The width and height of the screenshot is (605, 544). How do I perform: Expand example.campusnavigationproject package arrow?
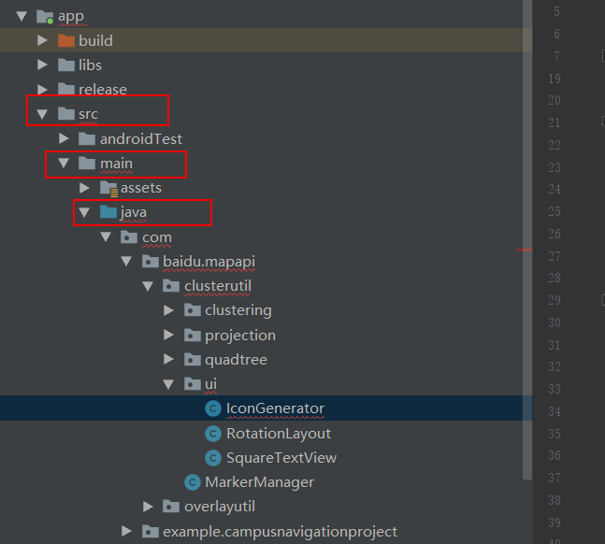pyautogui.click(x=126, y=531)
